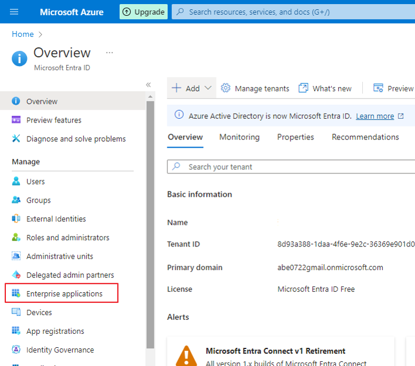This screenshot has width=415, height=366.
Task: Click the Users sidebar icon
Action: pos(16,182)
